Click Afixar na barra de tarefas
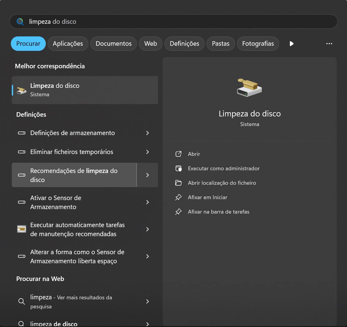Image resolution: width=347 pixels, height=327 pixels. coord(219,211)
